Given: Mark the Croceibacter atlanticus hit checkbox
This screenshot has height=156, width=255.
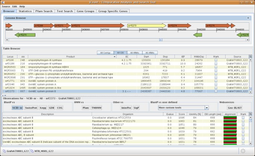Looking at the screenshot, I should coord(243,118).
